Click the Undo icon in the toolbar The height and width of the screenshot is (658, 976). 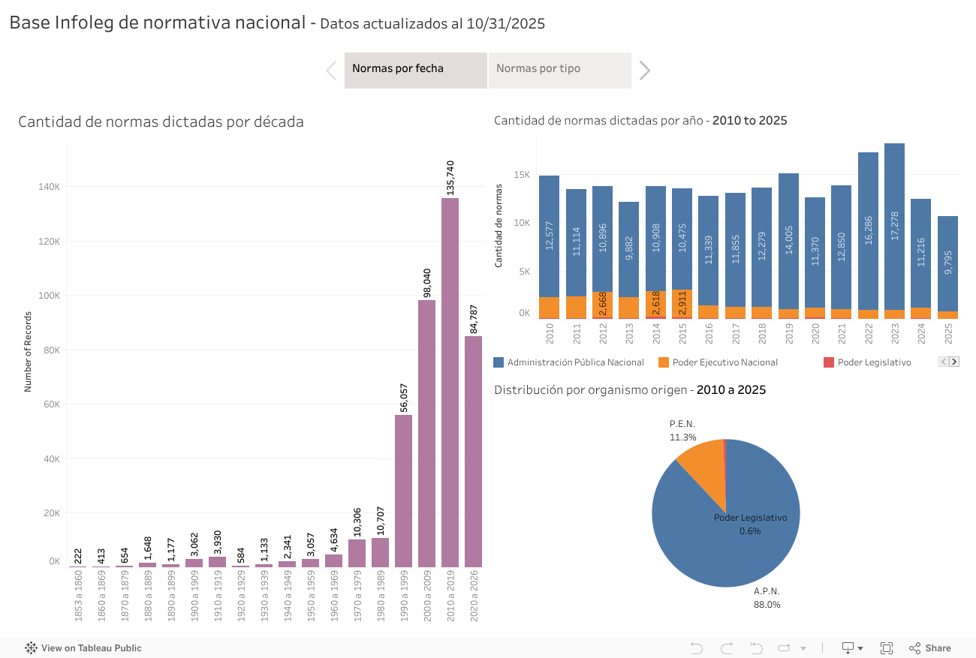[x=696, y=648]
